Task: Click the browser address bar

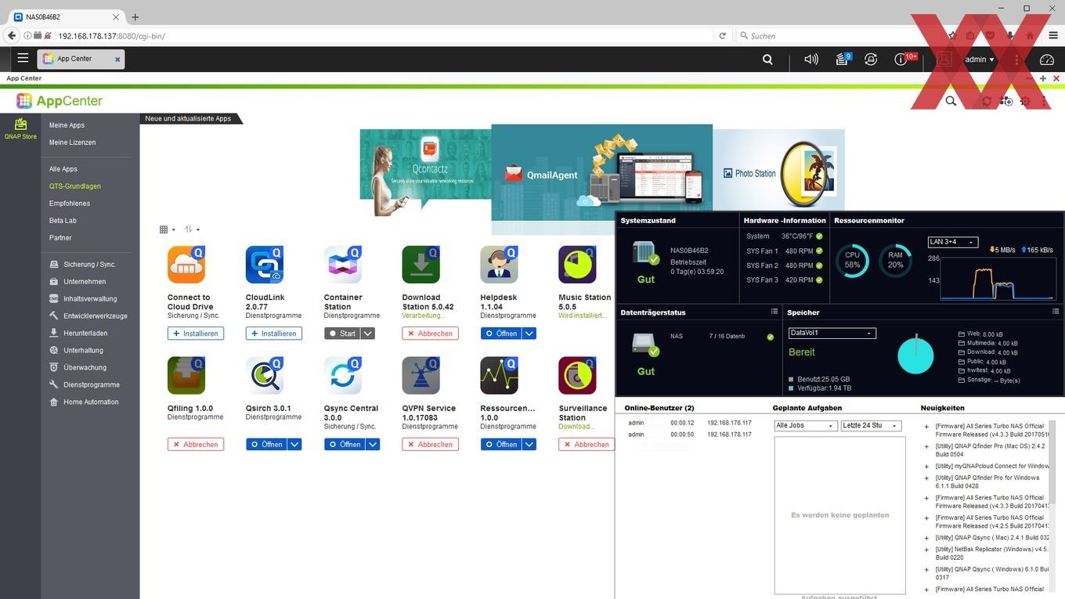Action: pyautogui.click(x=384, y=35)
